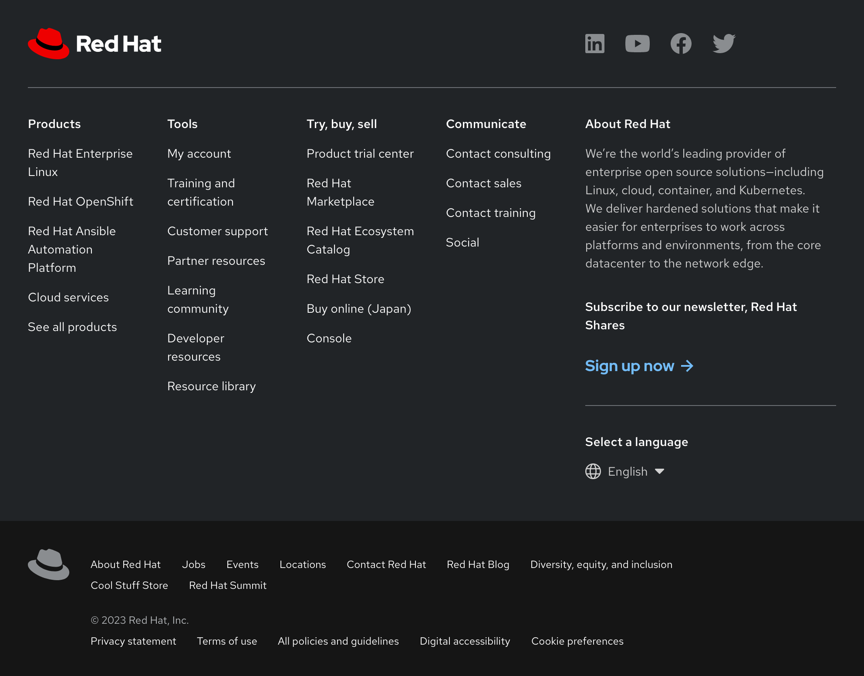Select Contact sales under Communicate

484,183
